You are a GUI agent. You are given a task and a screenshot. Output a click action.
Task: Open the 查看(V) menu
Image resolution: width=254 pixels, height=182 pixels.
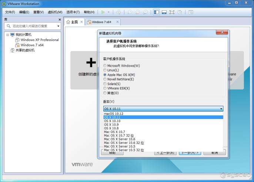39,12
